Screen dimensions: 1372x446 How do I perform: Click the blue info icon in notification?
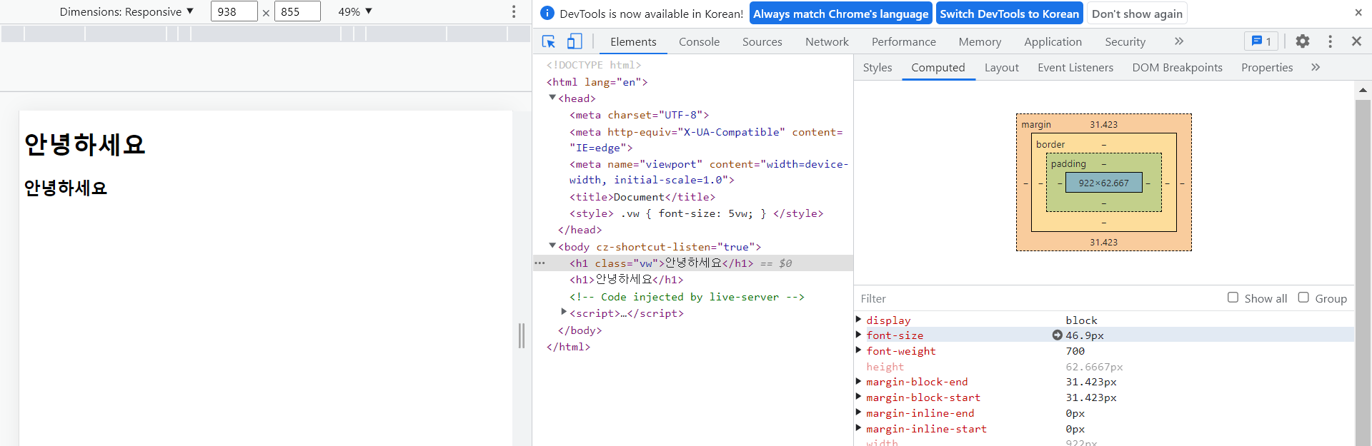coord(547,13)
